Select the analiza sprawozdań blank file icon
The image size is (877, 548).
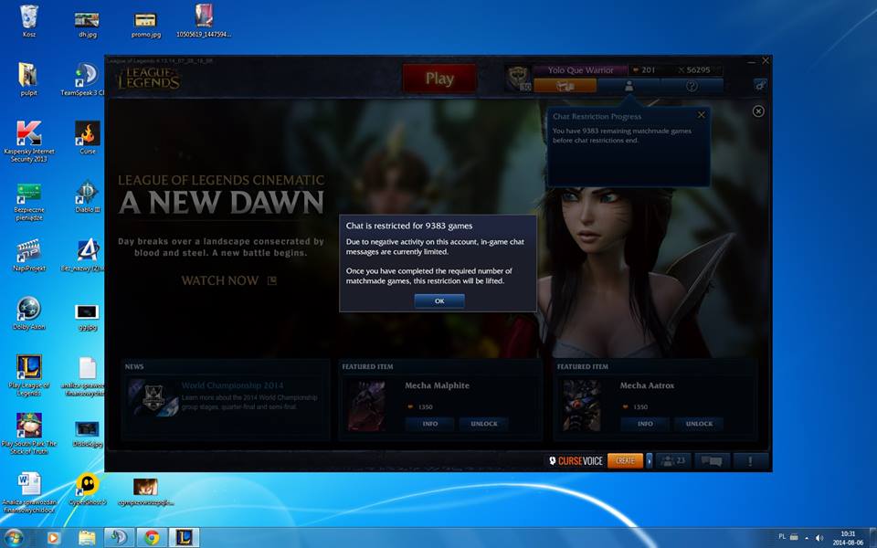pos(85,375)
